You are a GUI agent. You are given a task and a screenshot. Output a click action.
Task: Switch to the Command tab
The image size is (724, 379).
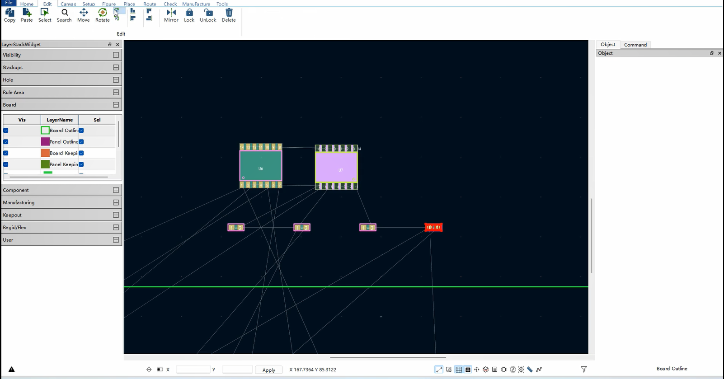pos(635,45)
